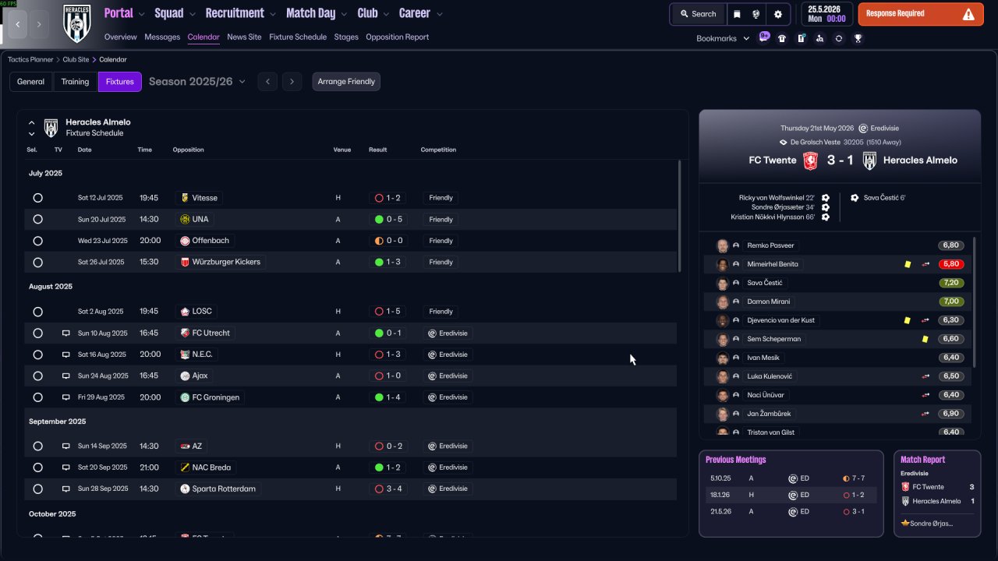Select the FC Utrecht fixture radio button
998x561 pixels.
pos(37,333)
